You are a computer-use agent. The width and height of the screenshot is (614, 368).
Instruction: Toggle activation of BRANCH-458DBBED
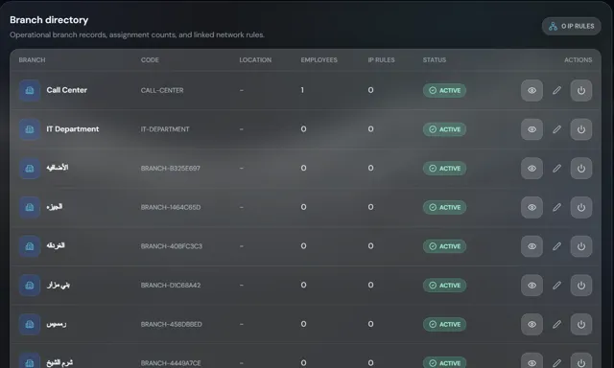(581, 324)
